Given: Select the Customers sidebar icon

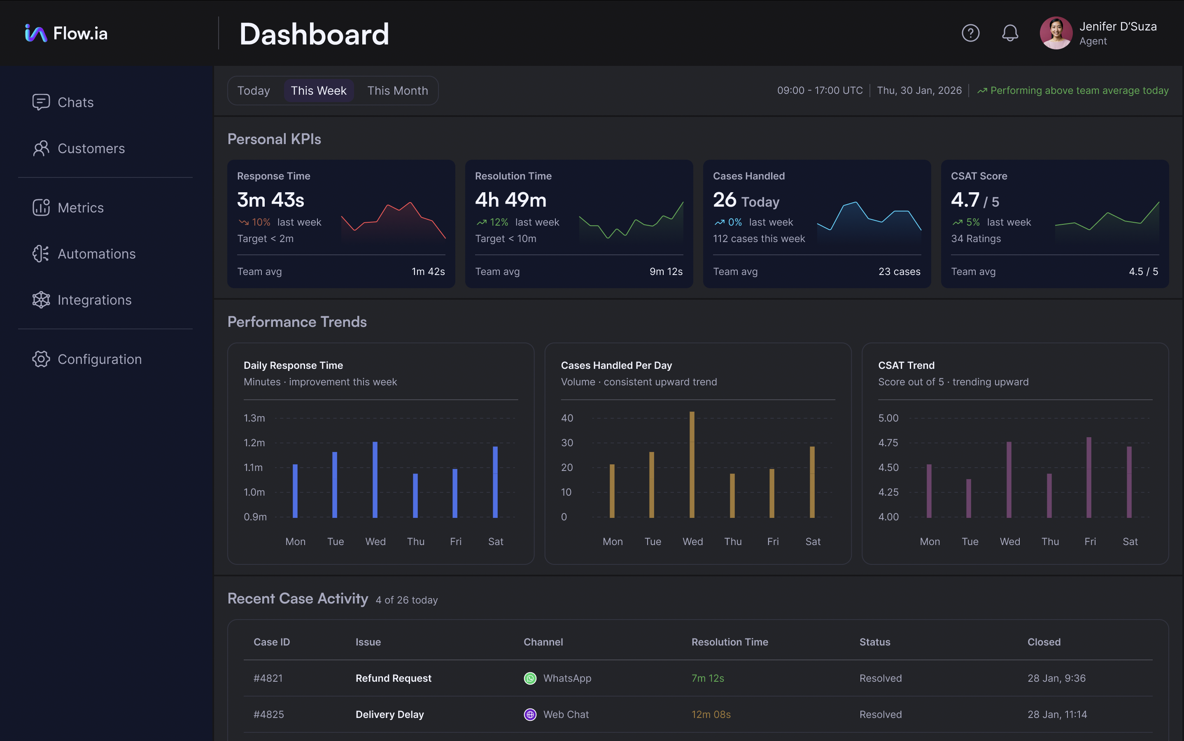Looking at the screenshot, I should [x=41, y=149].
